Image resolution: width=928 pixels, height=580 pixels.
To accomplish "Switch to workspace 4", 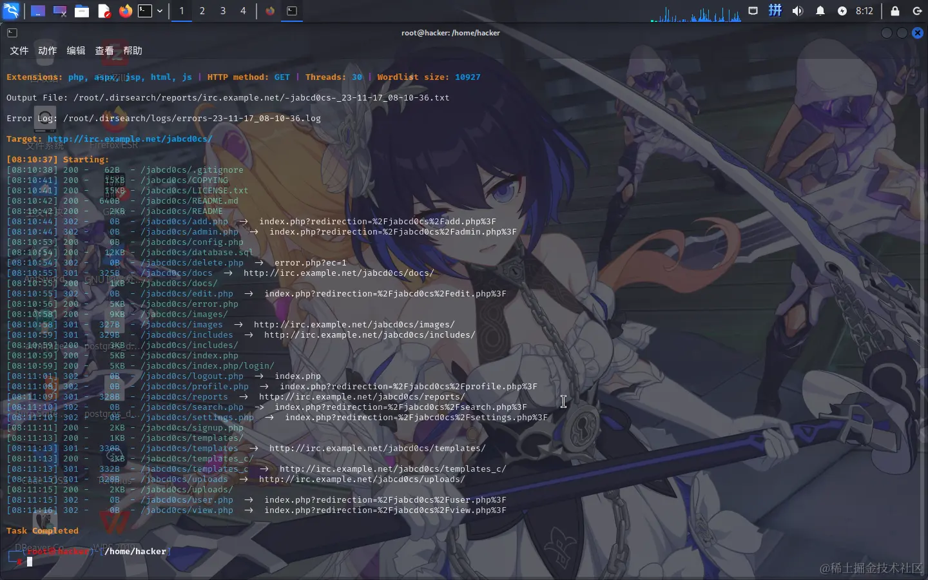I will pos(244,11).
